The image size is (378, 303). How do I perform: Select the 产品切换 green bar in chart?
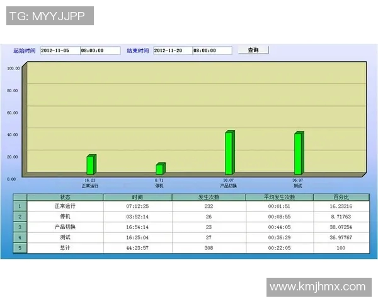pos(229,153)
